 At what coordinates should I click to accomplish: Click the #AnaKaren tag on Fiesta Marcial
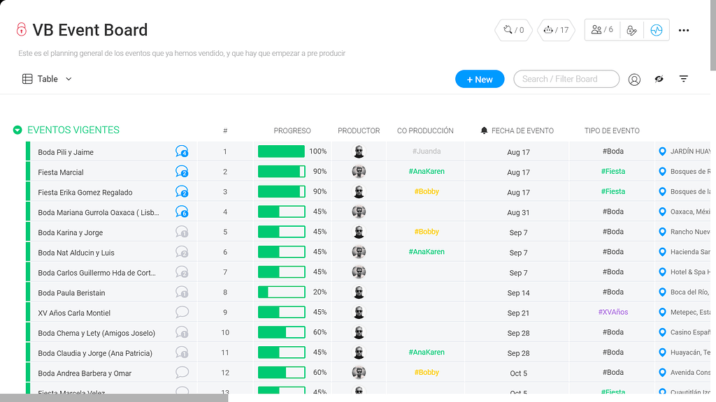tap(426, 172)
